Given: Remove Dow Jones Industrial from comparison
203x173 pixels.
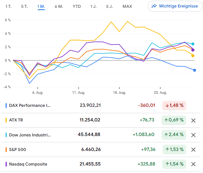Looking at the screenshot, I should coord(193,135).
